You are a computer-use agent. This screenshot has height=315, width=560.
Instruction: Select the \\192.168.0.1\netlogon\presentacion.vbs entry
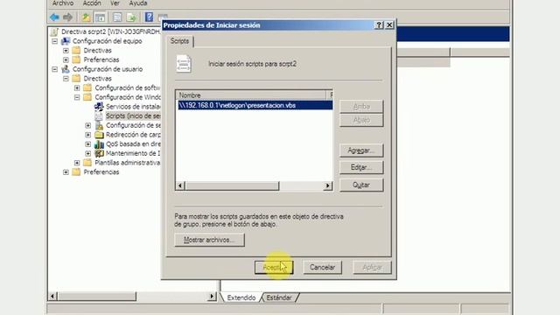click(x=255, y=105)
